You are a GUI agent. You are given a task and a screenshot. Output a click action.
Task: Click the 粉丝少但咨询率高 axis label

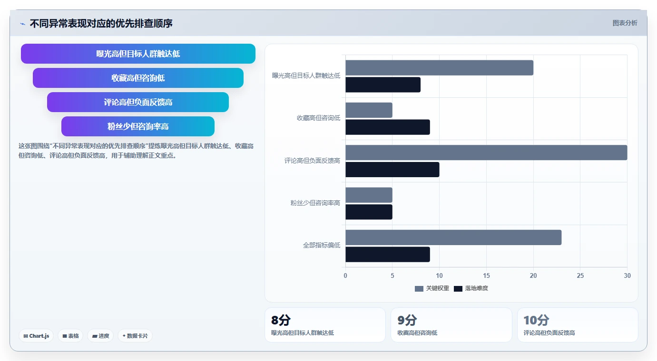pos(315,203)
